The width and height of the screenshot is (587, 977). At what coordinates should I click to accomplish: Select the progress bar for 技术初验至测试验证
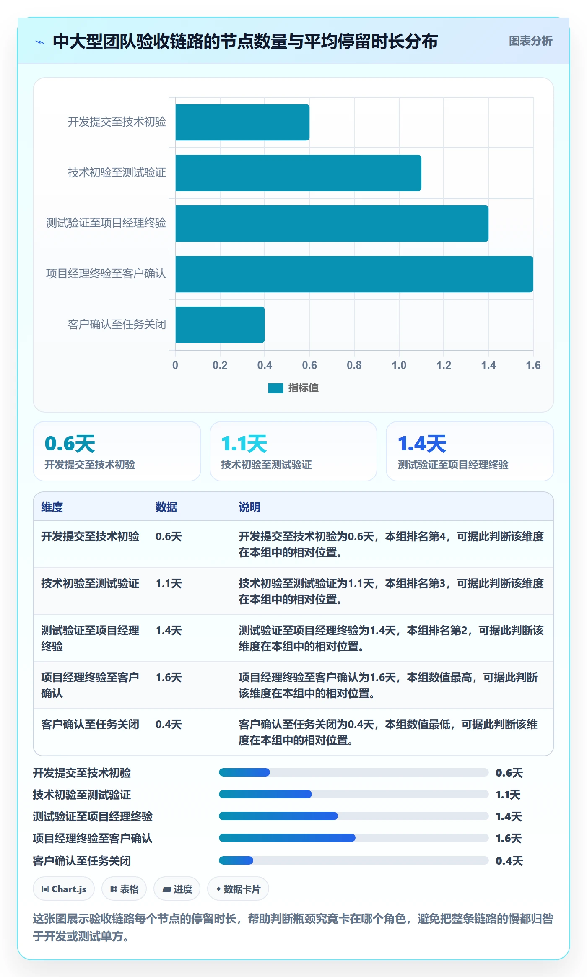(353, 794)
